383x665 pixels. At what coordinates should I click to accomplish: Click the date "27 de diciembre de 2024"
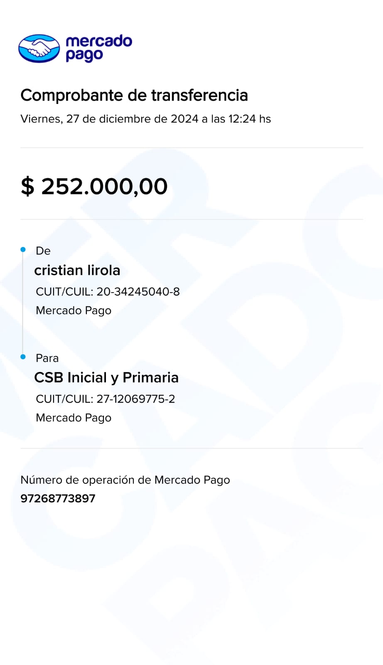pyautogui.click(x=132, y=119)
